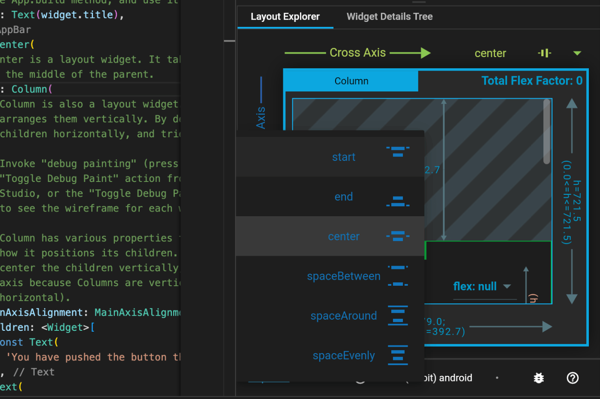Click the Total Flex Factor: 0 label
Screen dimensions: 600x399
click(x=532, y=81)
